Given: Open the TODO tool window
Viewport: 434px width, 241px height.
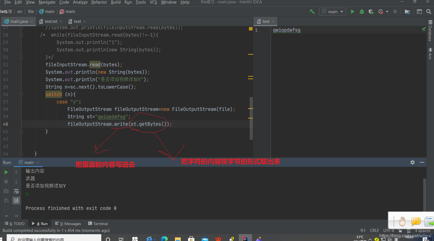Looking at the screenshot, I should 15,224.
